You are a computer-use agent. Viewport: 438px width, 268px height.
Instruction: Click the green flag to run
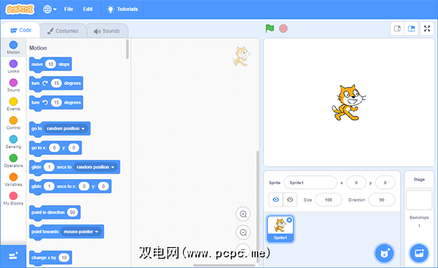[270, 29]
